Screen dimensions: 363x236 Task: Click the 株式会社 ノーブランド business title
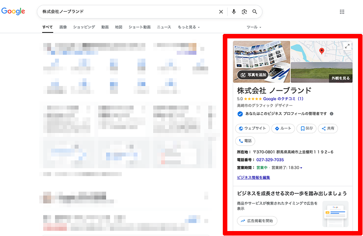coord(274,90)
